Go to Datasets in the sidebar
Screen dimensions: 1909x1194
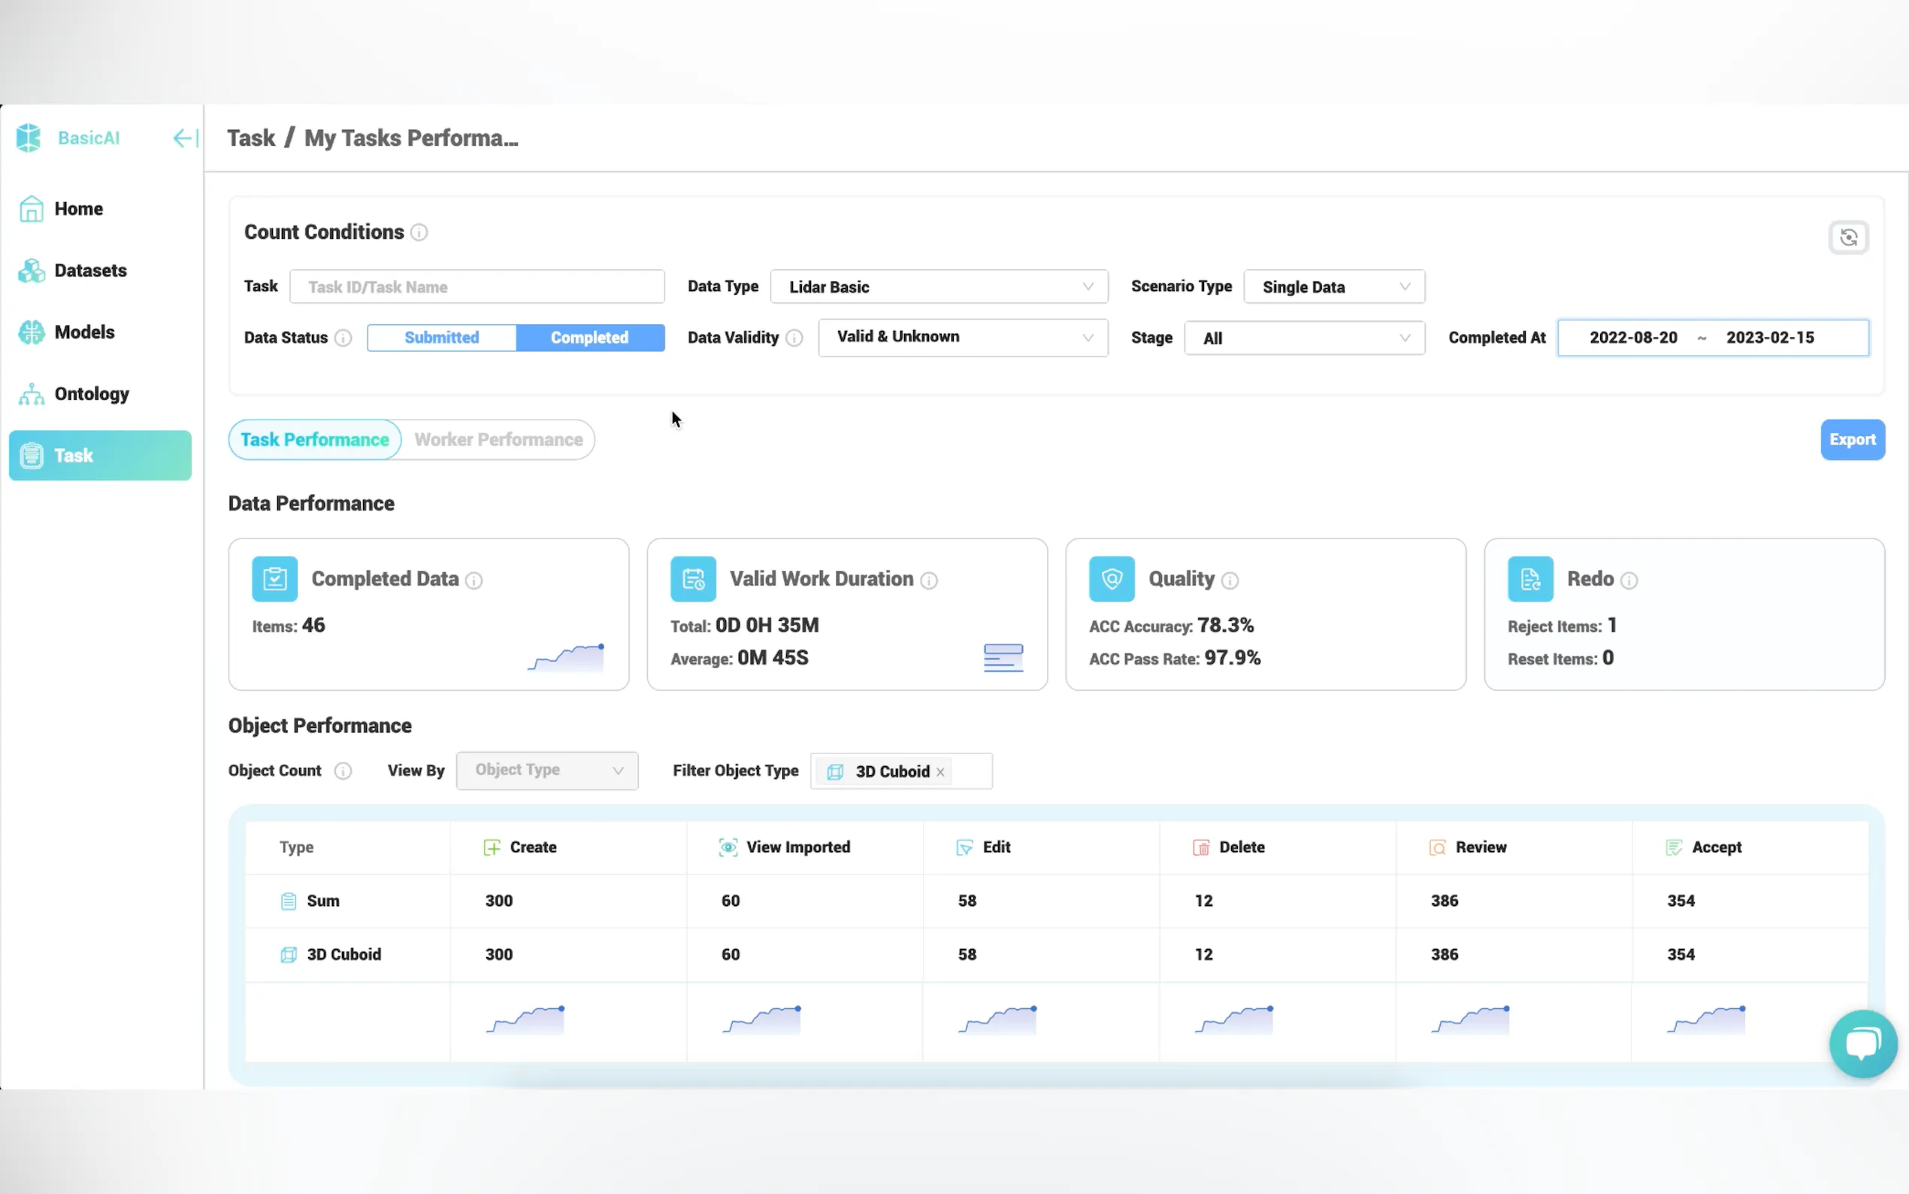[x=90, y=271]
